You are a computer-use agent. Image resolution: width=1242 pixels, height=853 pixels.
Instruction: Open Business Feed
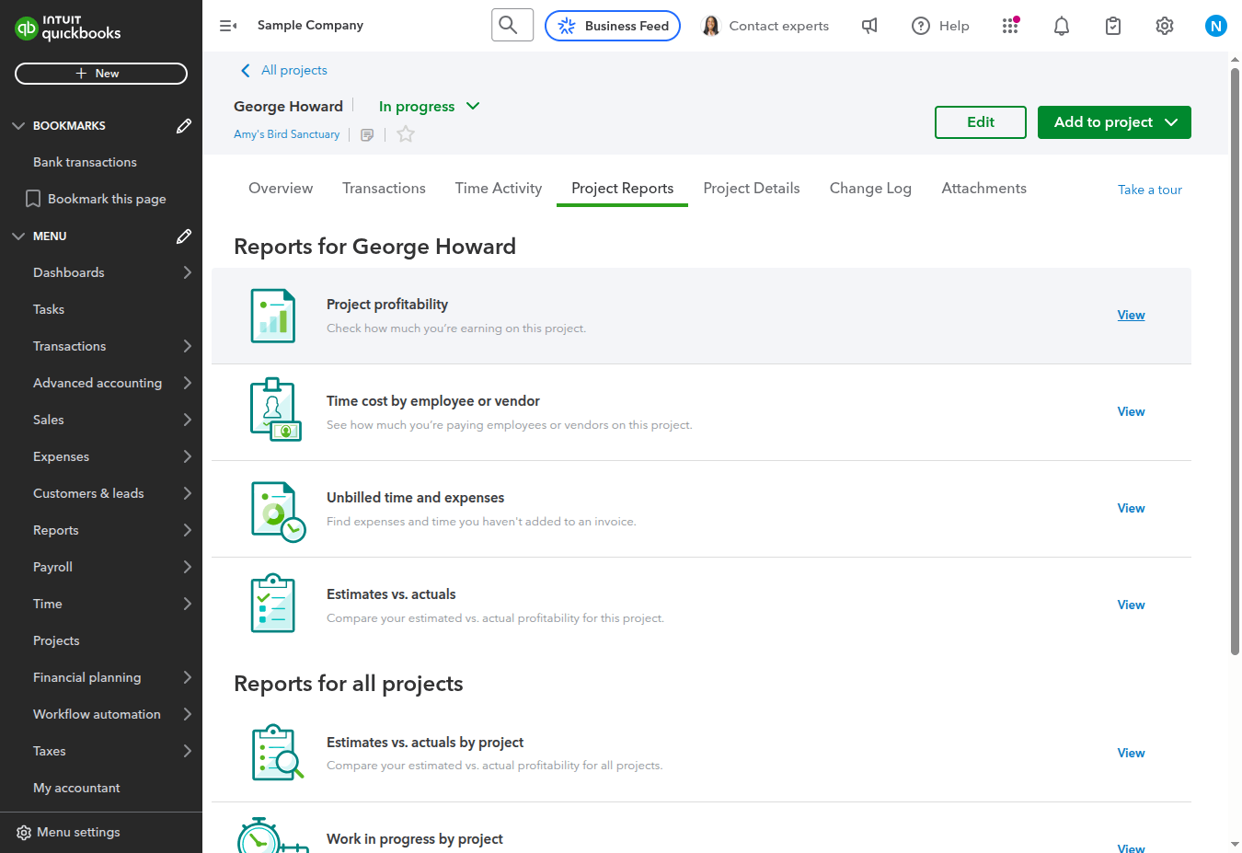point(613,26)
